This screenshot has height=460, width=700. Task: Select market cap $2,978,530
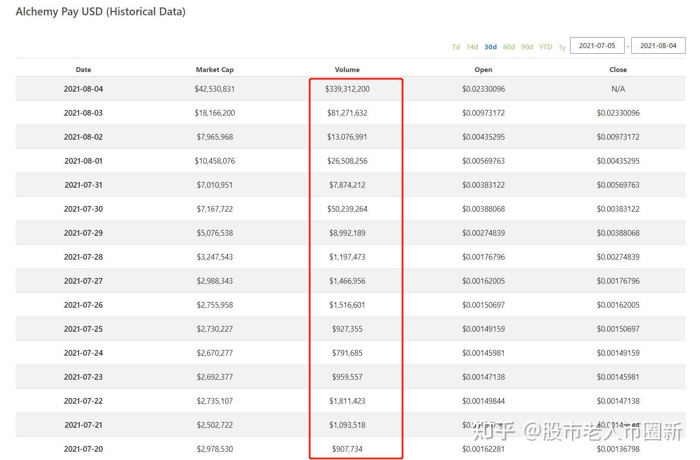214,449
